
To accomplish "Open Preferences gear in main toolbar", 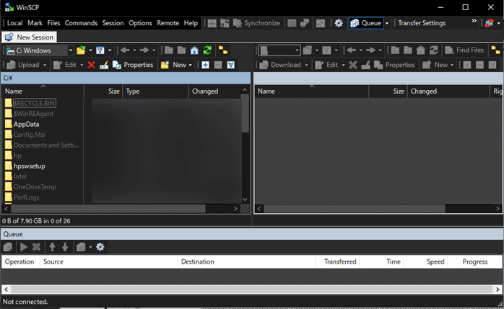I will pyautogui.click(x=339, y=23).
